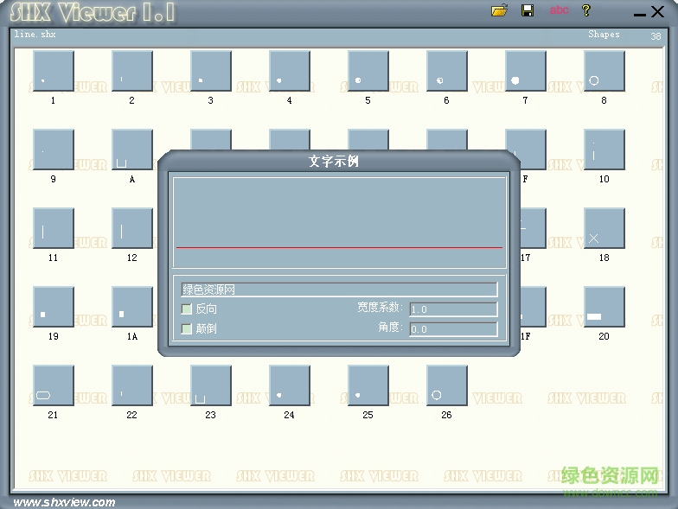This screenshot has height=509, width=678.
Task: Click the line.shx file name label
Action: (35, 35)
